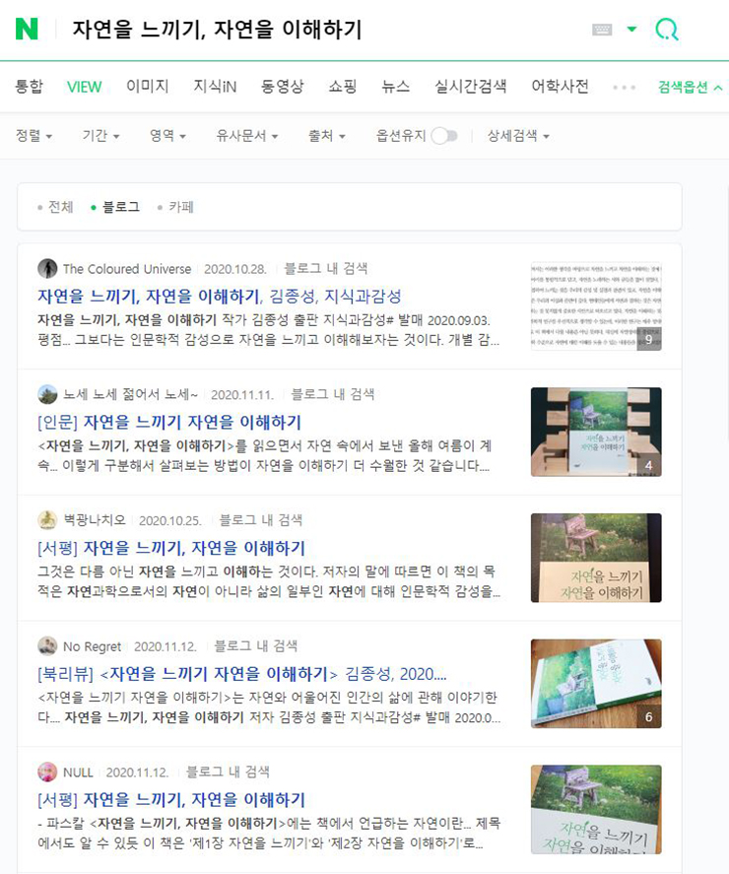Expand the arrow next to keyboard icon
This screenshot has width=729, height=874.
click(631, 29)
